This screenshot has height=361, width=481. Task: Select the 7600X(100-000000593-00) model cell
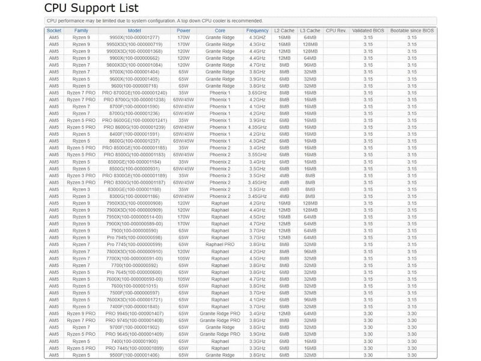click(x=134, y=279)
